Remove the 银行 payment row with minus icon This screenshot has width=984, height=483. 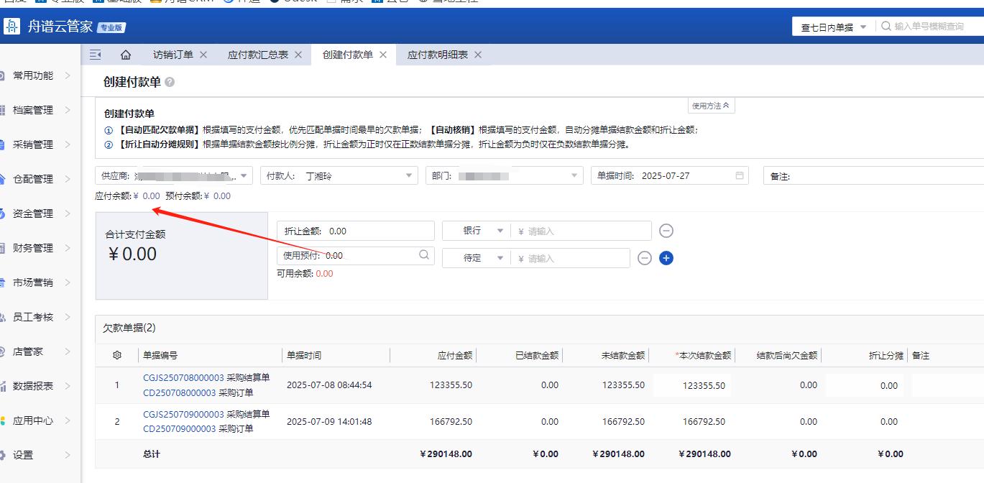666,231
